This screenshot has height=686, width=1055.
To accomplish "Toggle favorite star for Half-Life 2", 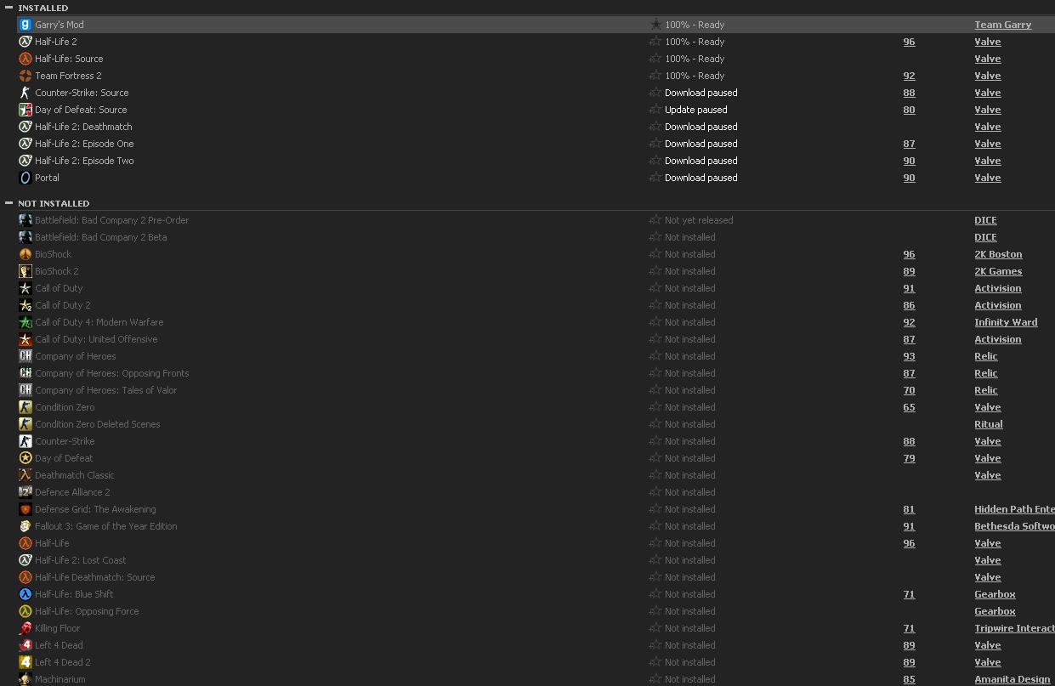I will (x=655, y=42).
